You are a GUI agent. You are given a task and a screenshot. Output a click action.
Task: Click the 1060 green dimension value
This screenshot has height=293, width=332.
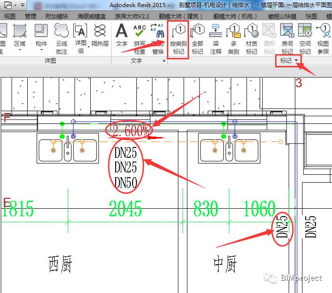tap(260, 209)
